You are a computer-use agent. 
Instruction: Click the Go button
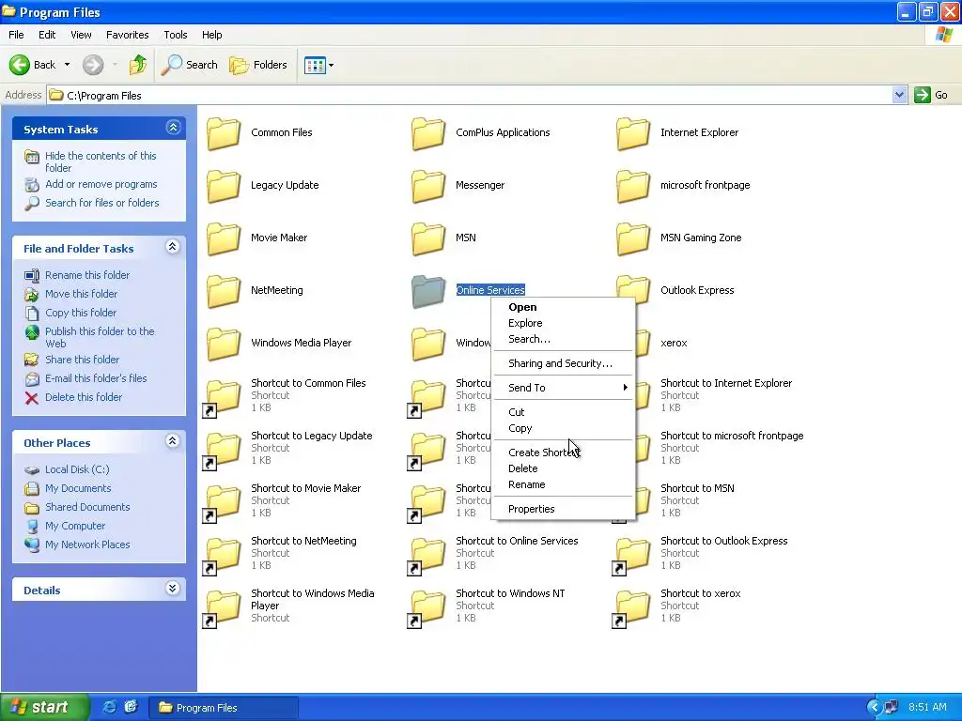click(931, 95)
